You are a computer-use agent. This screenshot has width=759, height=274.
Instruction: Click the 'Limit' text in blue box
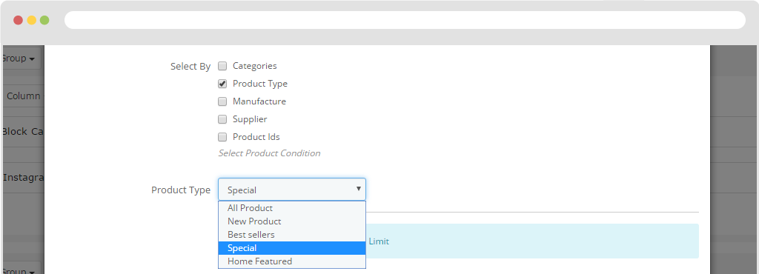(x=379, y=241)
